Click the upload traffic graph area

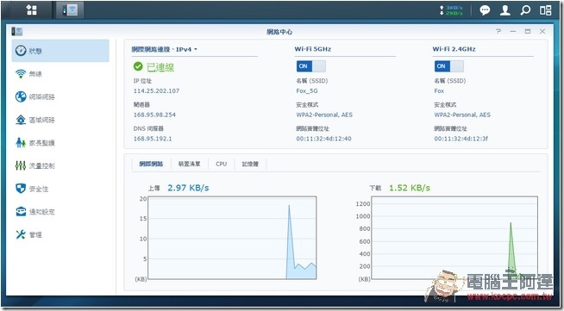pyautogui.click(x=232, y=238)
